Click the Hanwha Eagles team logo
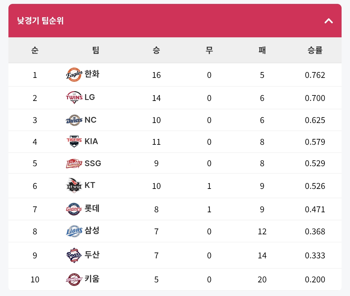The height and width of the screenshot is (296, 350). tap(74, 75)
